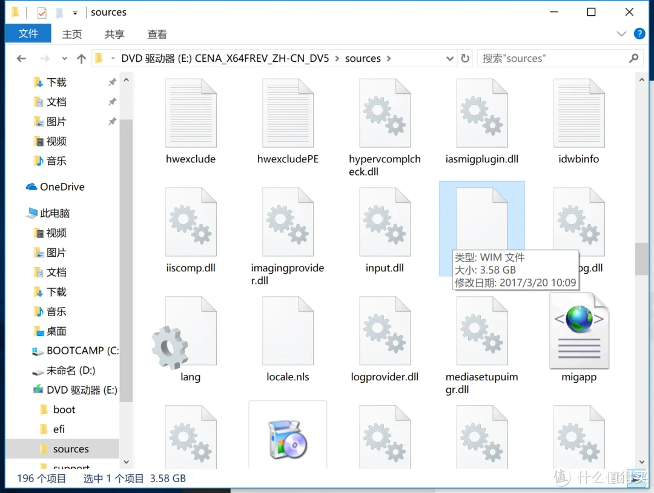654x493 pixels.
Task: Open 未命名 (D:) drive
Action: [x=64, y=371]
